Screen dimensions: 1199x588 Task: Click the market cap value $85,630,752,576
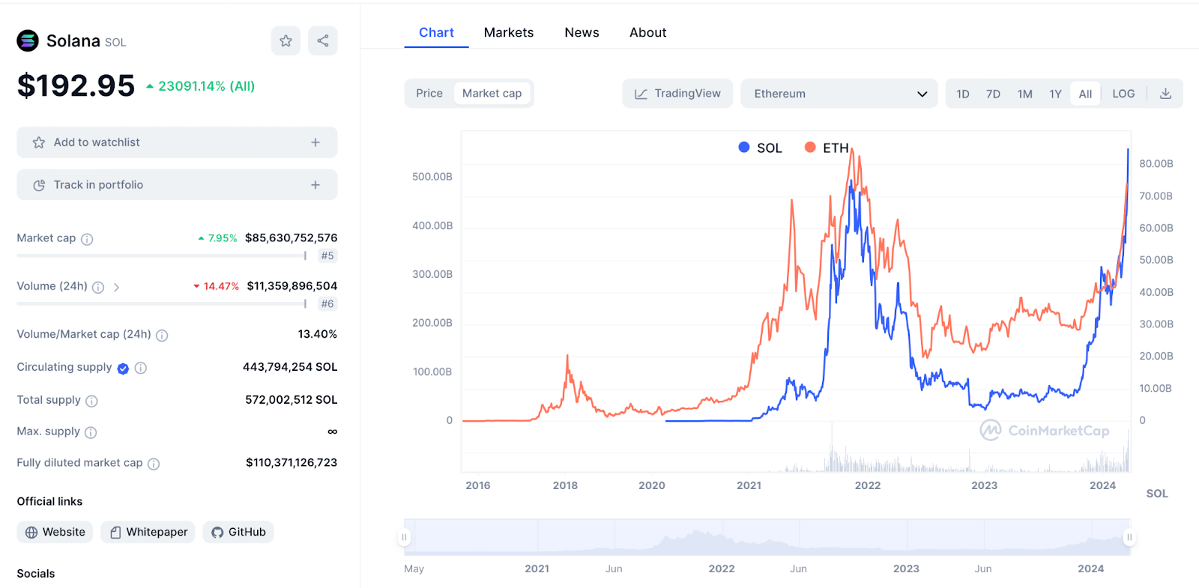pos(292,238)
